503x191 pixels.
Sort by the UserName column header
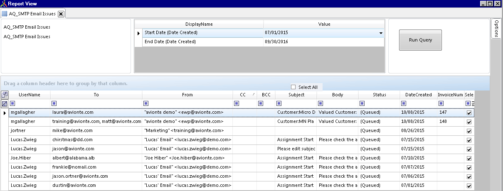pos(29,95)
